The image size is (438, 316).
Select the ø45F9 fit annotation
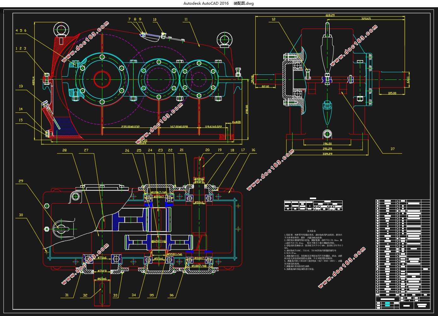point(199,182)
